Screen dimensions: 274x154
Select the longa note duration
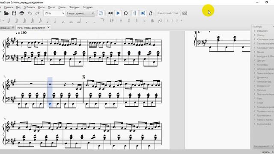[79, 21]
